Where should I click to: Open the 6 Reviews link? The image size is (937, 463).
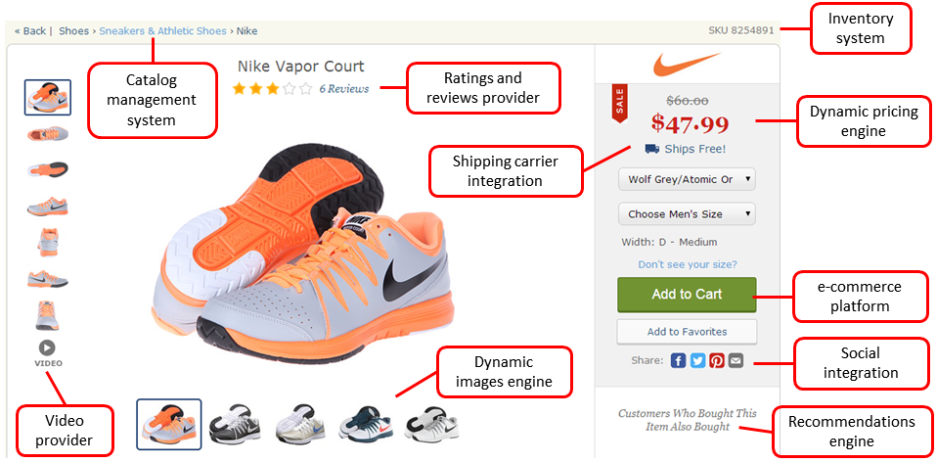(343, 89)
